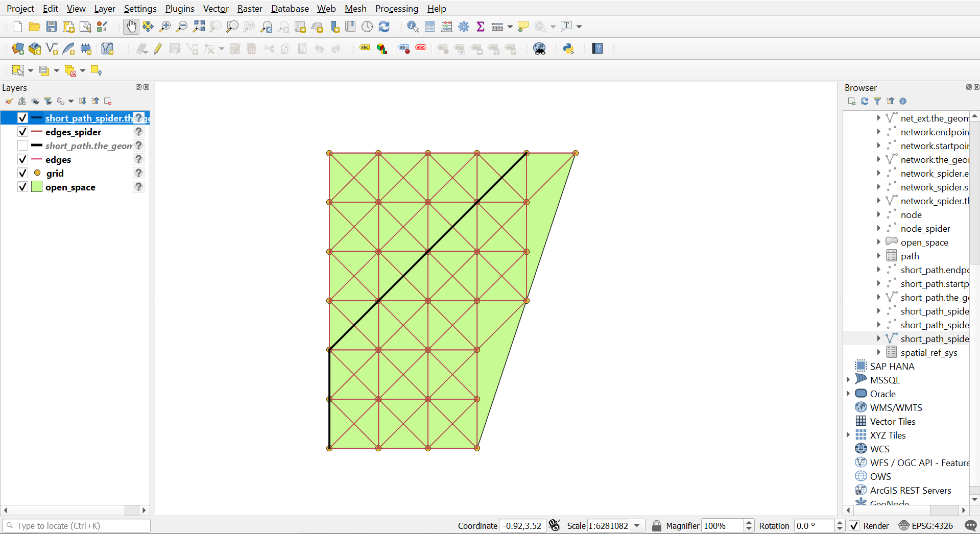
Task: Create a new project with New icon
Action: (x=18, y=27)
